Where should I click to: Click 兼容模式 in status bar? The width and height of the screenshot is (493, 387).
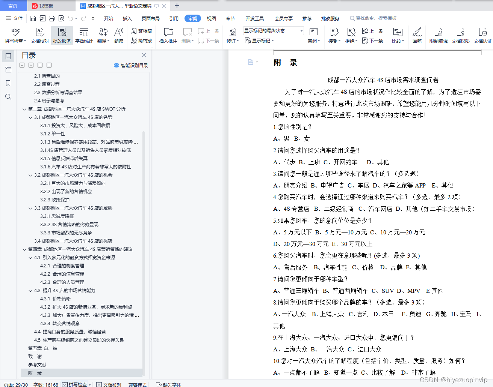tap(138, 384)
